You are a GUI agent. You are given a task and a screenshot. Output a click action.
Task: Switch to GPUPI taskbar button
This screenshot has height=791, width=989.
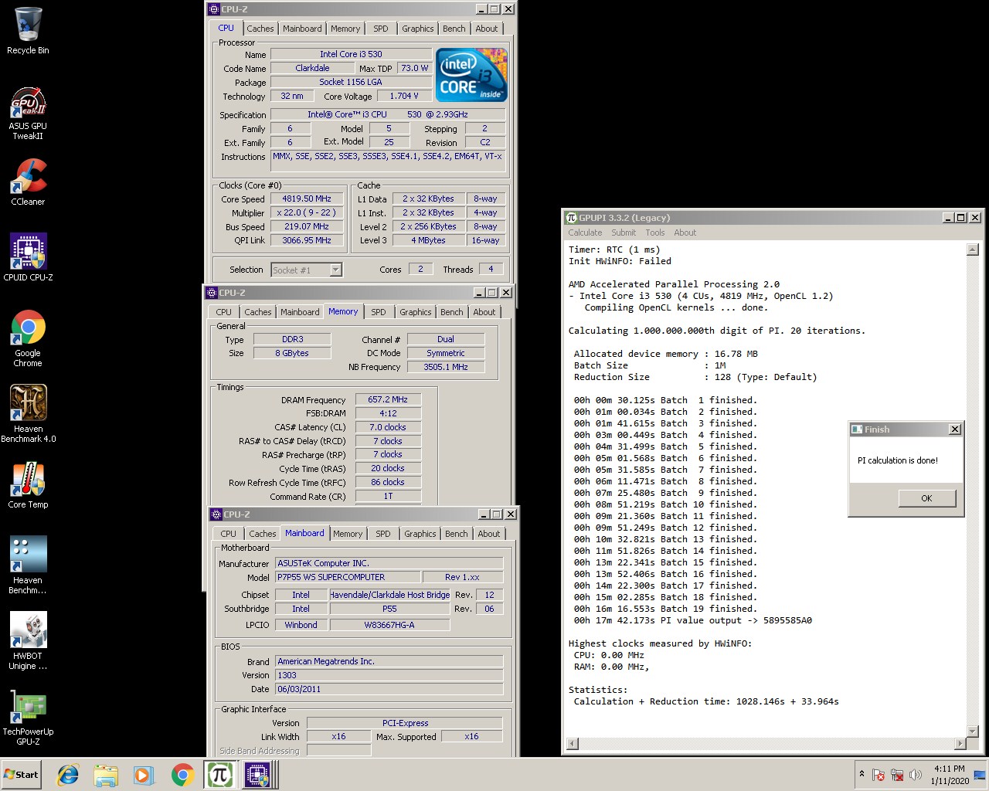click(x=220, y=775)
